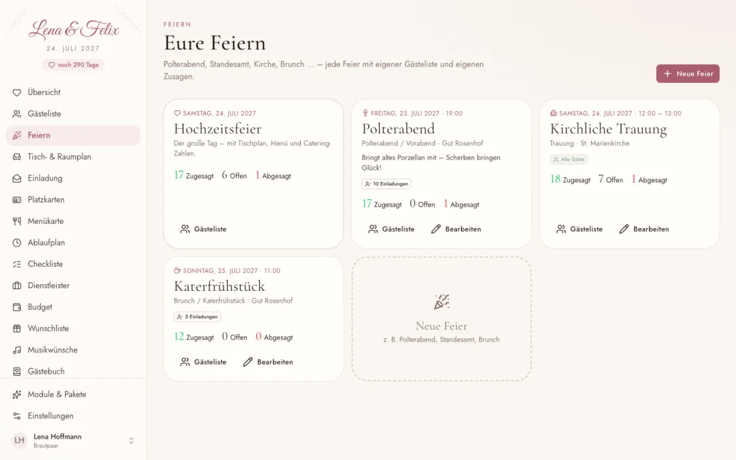
Task: Click the fork icon next to Menükarte
Action: coord(17,221)
